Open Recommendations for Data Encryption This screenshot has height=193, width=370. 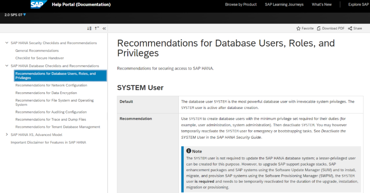point(46,93)
